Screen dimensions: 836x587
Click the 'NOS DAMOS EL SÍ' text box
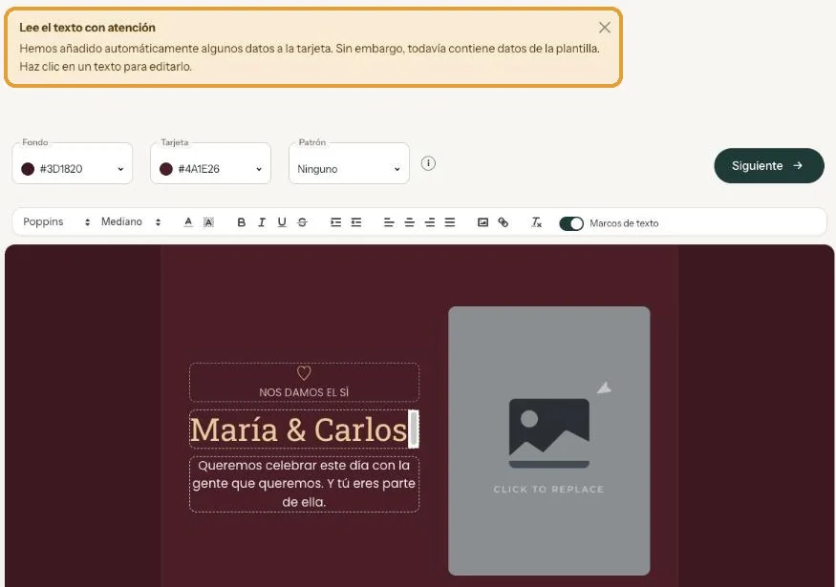tap(304, 382)
